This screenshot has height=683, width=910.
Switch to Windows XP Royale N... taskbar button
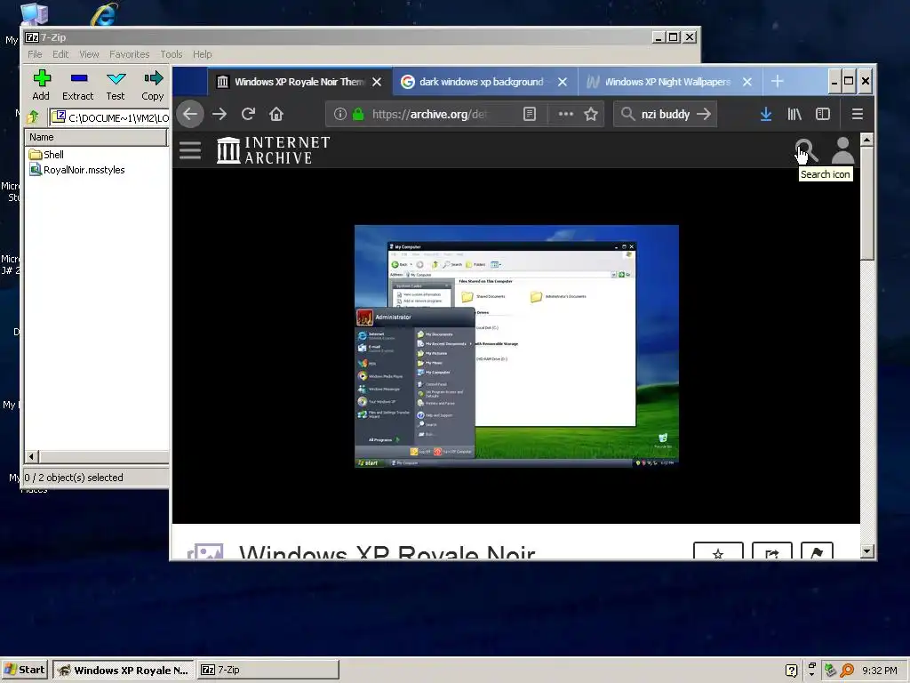point(124,670)
